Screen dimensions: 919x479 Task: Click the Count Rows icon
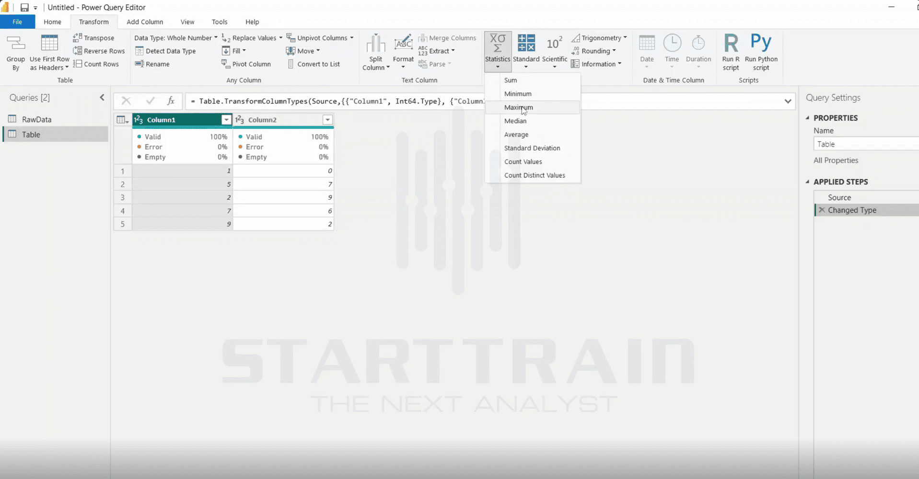(77, 64)
